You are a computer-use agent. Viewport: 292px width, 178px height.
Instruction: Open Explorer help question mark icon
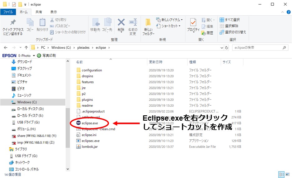289,12
